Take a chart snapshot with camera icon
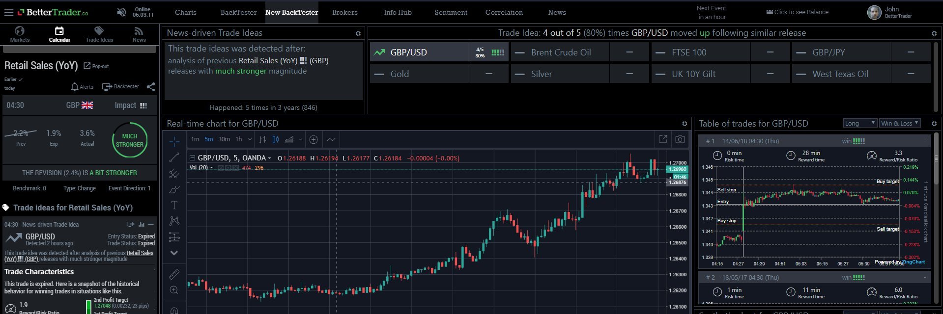Viewport: 943px width, 314px height. [x=680, y=139]
